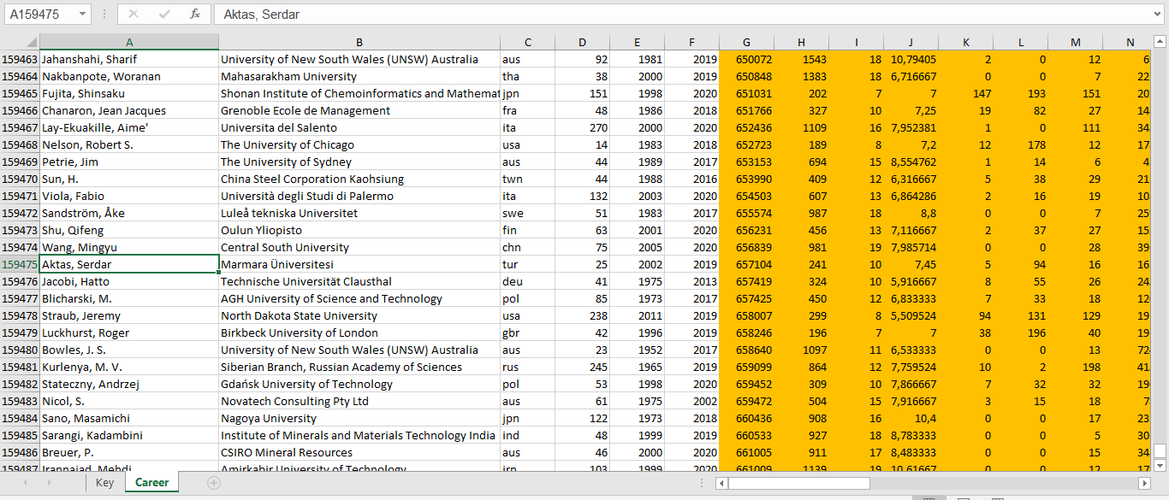Open the Name Box dropdown arrow
The width and height of the screenshot is (1169, 500).
coord(82,15)
